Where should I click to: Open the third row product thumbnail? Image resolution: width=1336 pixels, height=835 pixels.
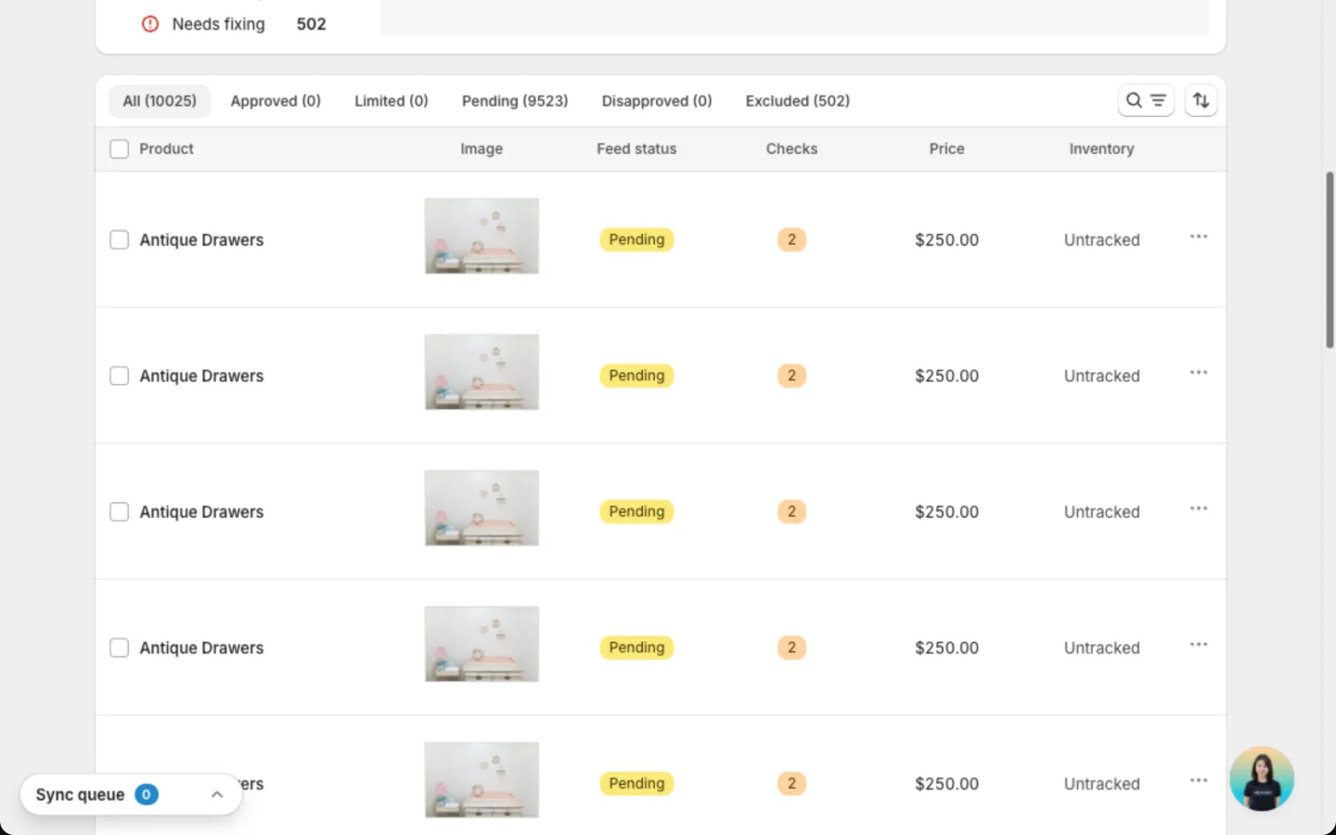point(482,508)
